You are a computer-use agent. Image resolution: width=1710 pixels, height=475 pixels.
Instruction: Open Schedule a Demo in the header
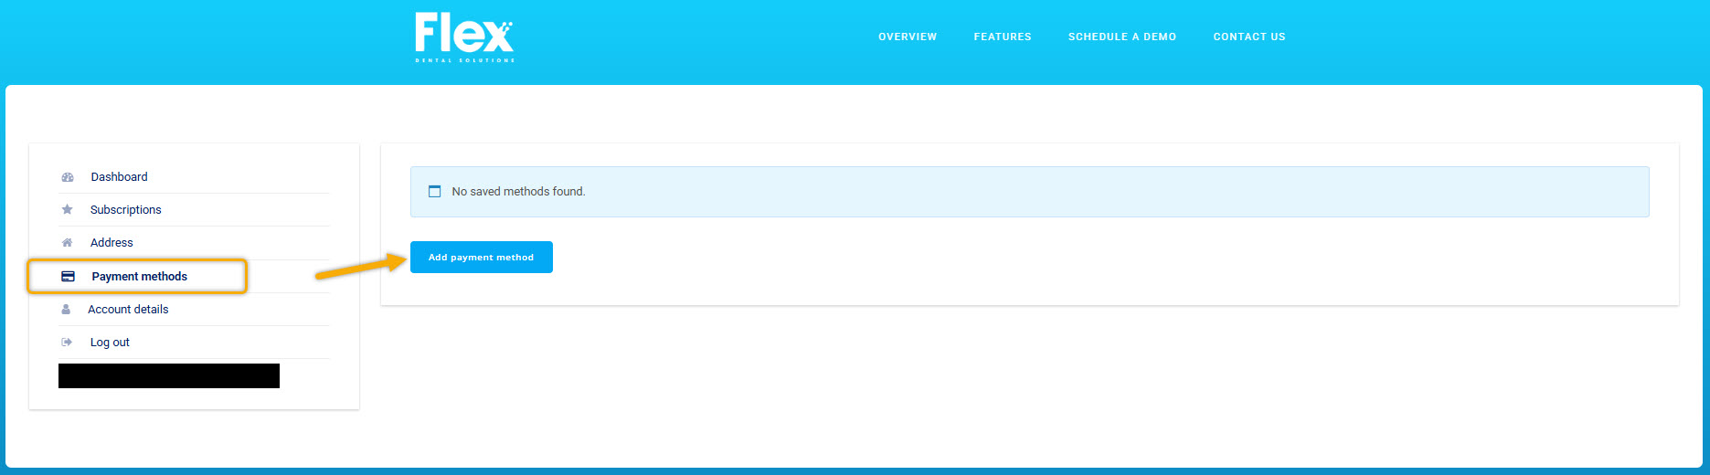(x=1122, y=37)
